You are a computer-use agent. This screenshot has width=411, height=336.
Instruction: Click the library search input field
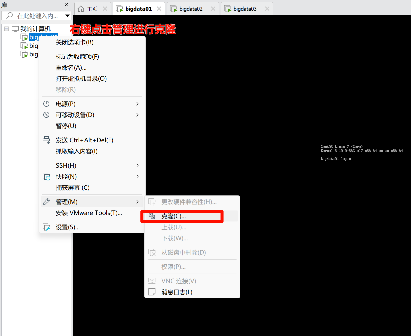point(37,16)
